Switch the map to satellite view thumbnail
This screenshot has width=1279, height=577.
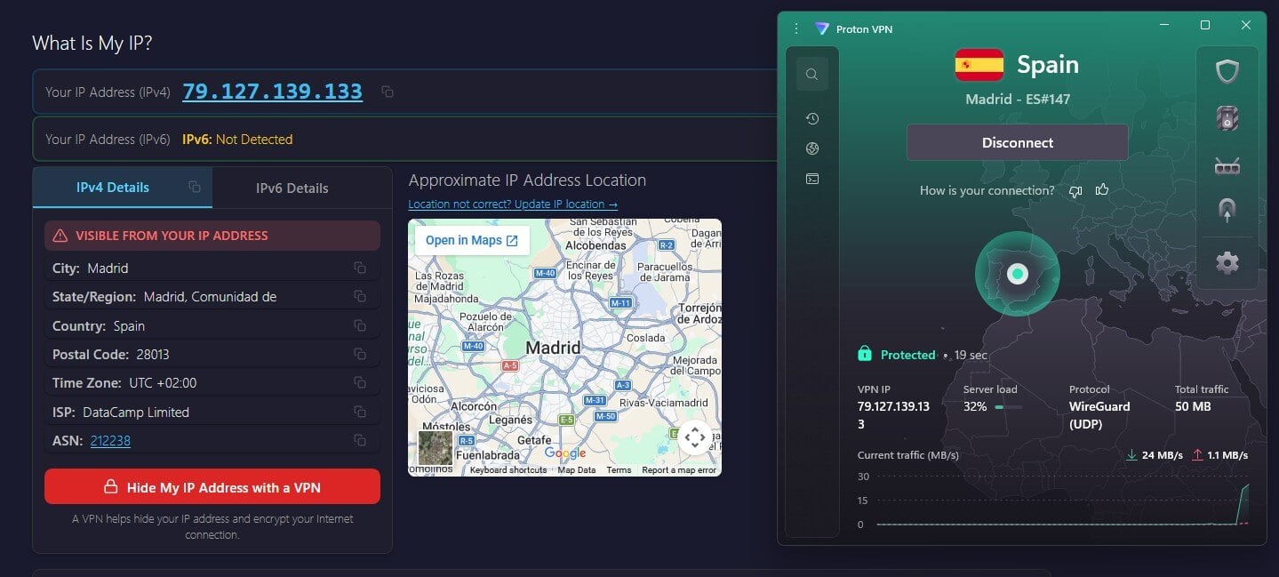[436, 447]
